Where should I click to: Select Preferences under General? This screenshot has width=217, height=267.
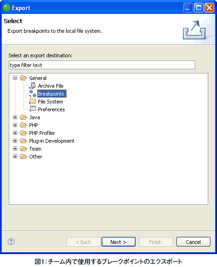coord(51,109)
